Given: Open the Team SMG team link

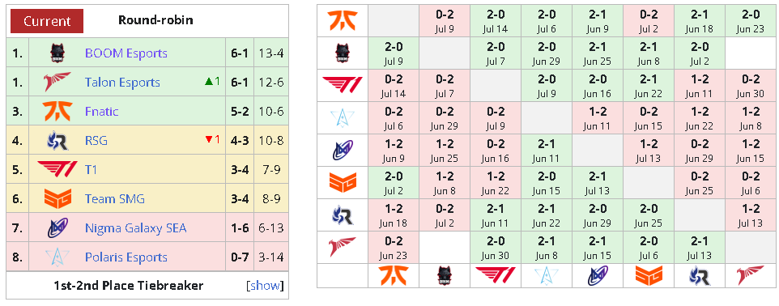Looking at the screenshot, I should pyautogui.click(x=115, y=199).
